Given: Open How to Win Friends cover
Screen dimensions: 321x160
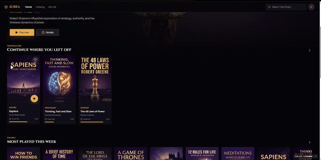Looking at the screenshot, I should [24, 153].
